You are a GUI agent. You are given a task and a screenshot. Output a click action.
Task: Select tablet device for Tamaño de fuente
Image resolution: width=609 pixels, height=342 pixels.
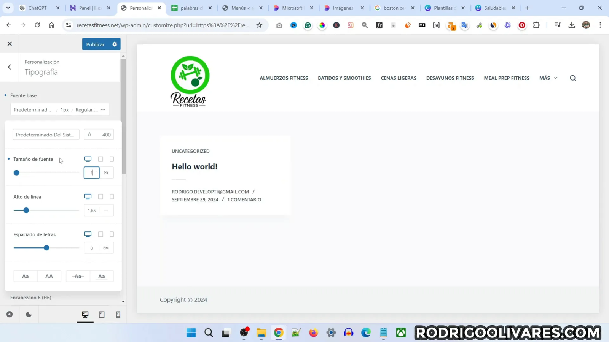100,159
